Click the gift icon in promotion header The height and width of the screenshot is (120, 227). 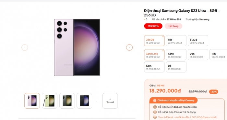tap(155, 100)
